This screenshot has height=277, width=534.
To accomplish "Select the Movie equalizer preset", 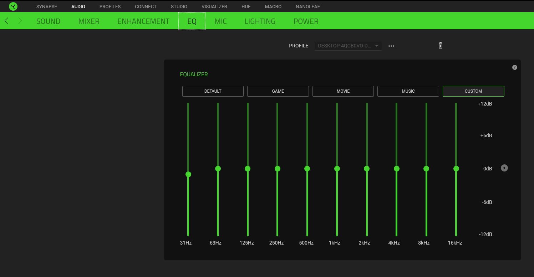I will 343,91.
